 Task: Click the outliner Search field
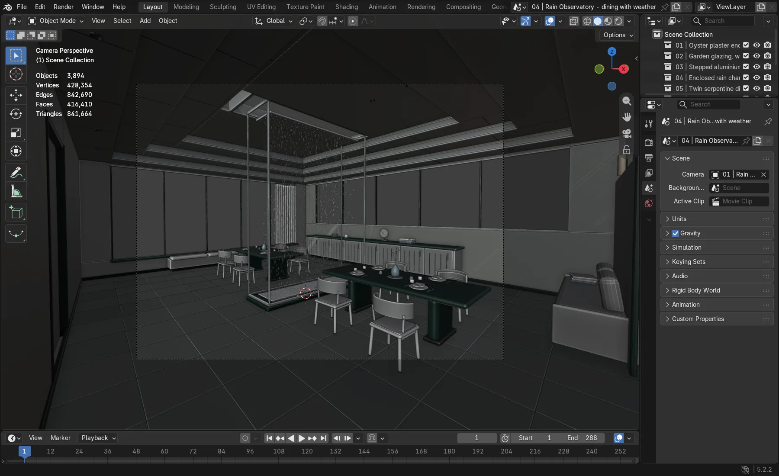[x=722, y=21]
